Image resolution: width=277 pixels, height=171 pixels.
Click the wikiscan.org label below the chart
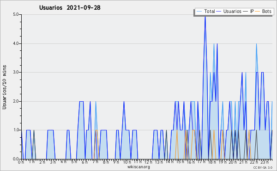(x=138, y=167)
